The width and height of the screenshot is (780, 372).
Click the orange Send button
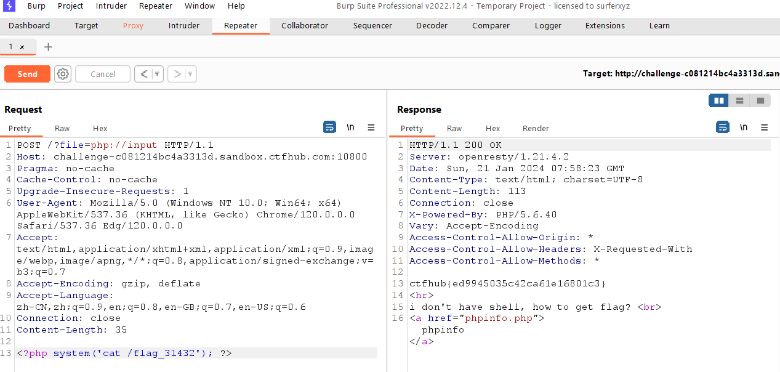(27, 74)
